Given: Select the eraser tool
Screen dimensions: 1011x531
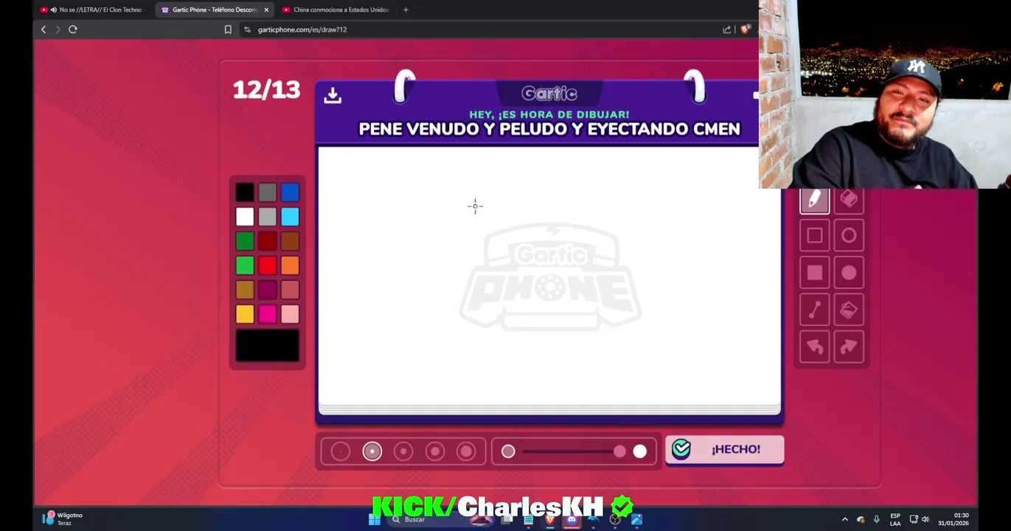Looking at the screenshot, I should click(849, 200).
